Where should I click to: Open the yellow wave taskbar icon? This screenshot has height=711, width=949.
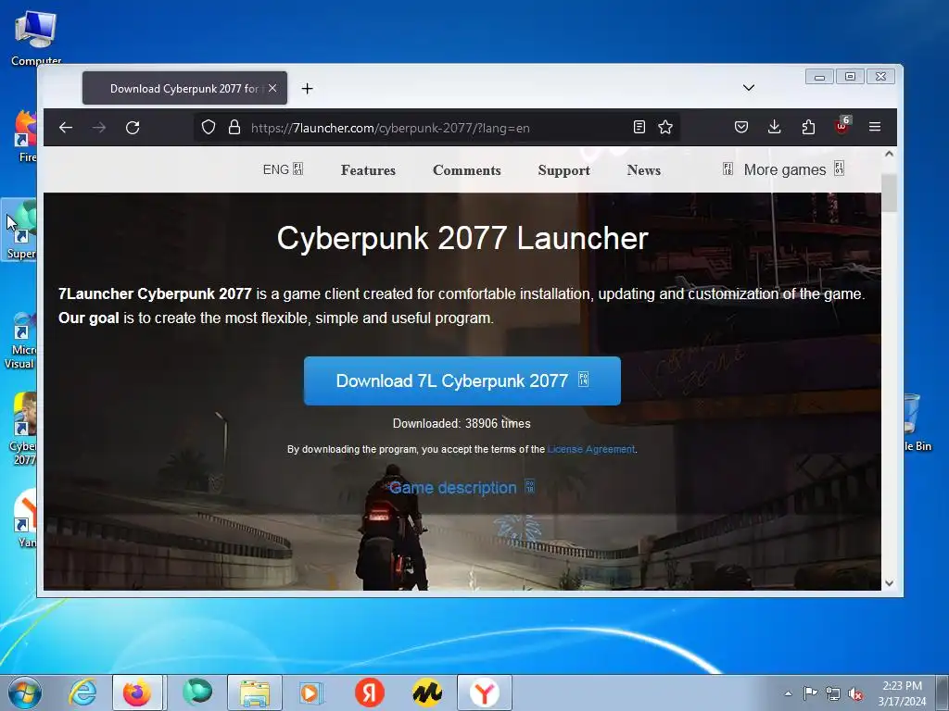(426, 692)
